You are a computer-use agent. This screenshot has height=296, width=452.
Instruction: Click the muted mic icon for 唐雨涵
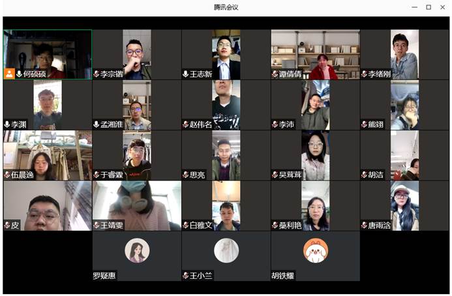point(365,226)
